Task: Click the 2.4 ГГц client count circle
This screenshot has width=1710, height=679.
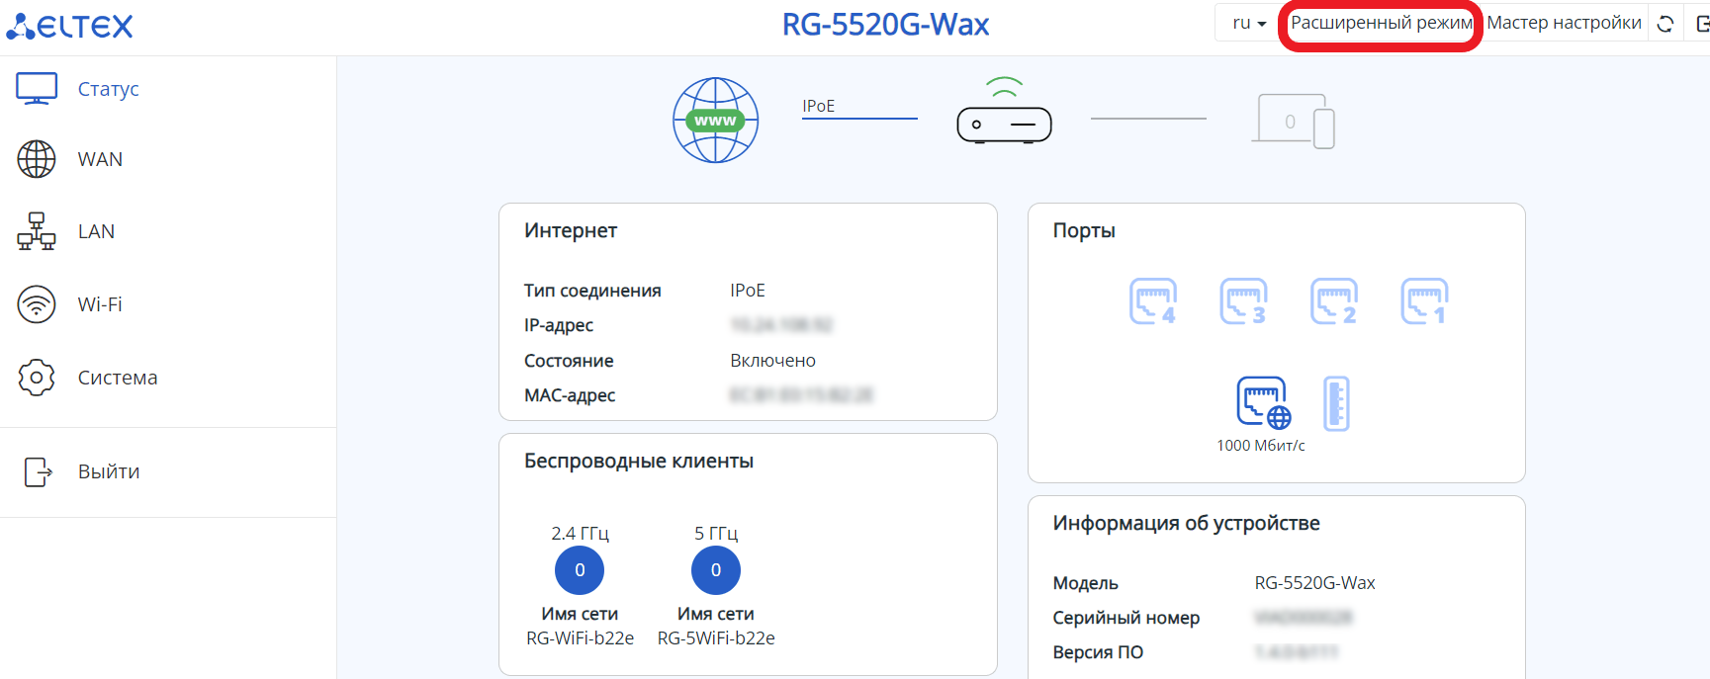Action: 580,570
